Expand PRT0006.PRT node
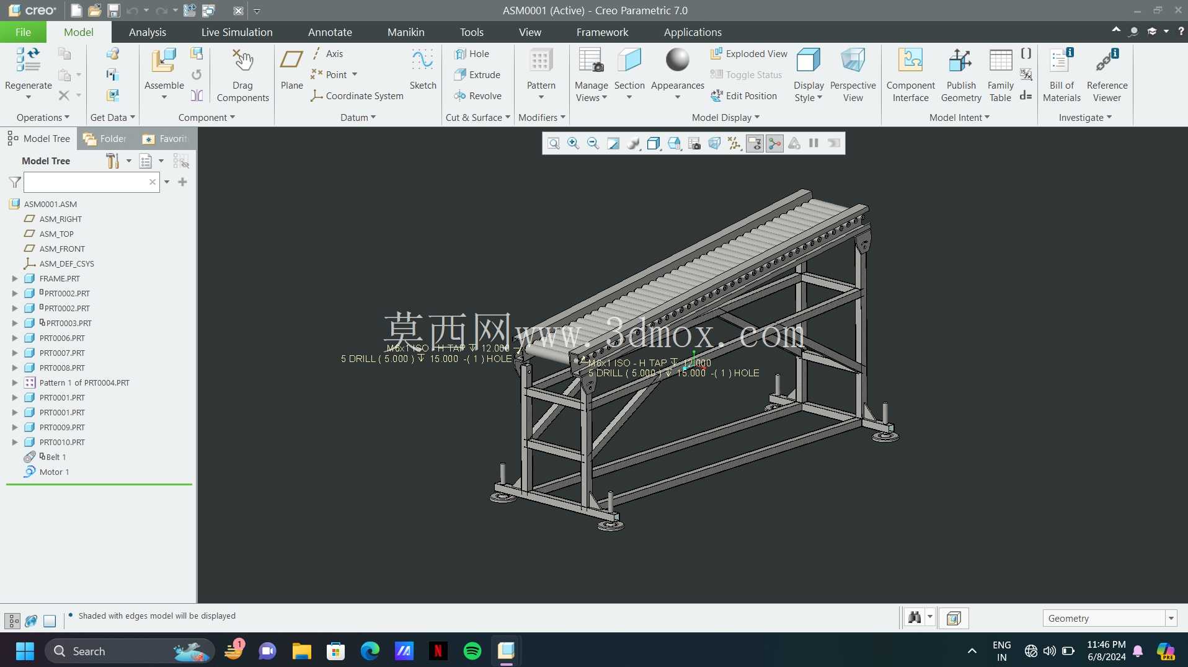Viewport: 1188px width, 667px height. pos(15,338)
